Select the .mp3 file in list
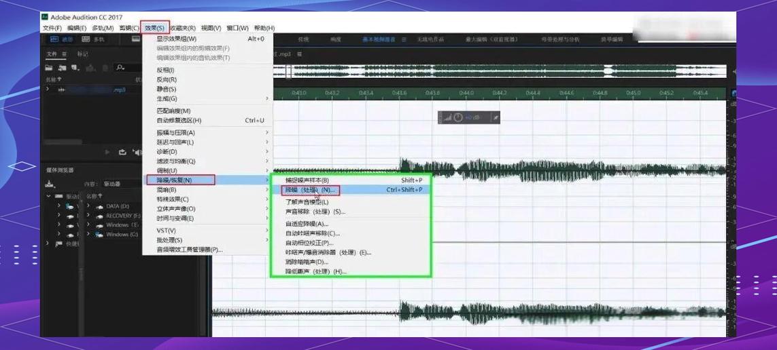 92,90
